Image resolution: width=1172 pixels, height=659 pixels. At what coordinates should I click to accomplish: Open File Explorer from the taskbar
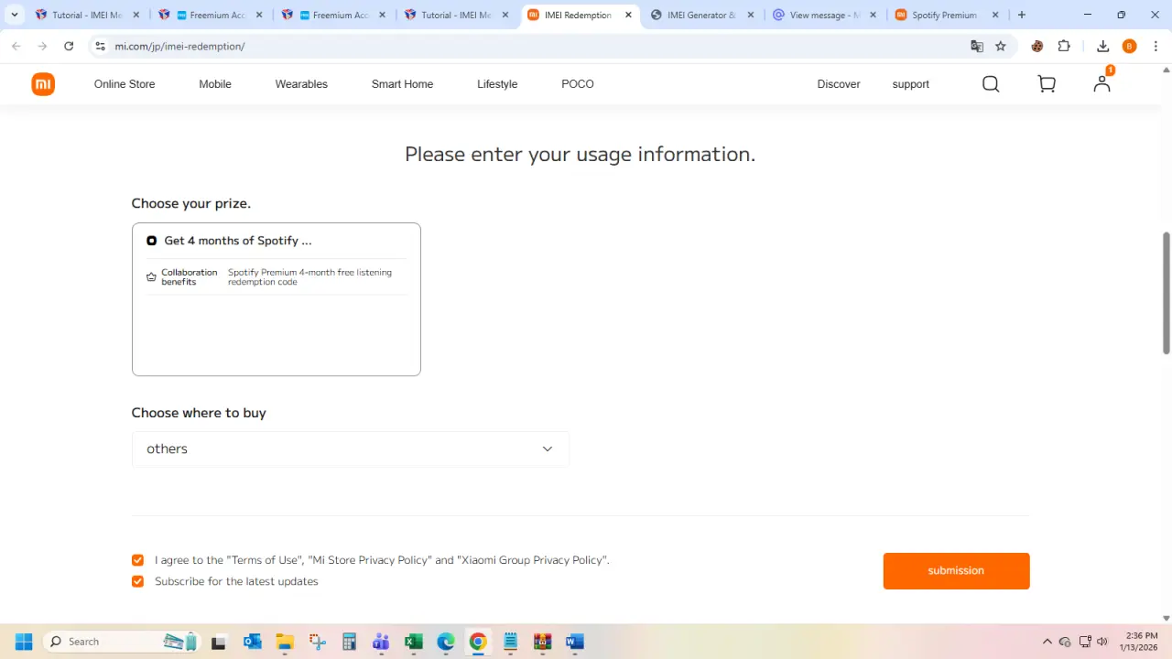point(285,642)
